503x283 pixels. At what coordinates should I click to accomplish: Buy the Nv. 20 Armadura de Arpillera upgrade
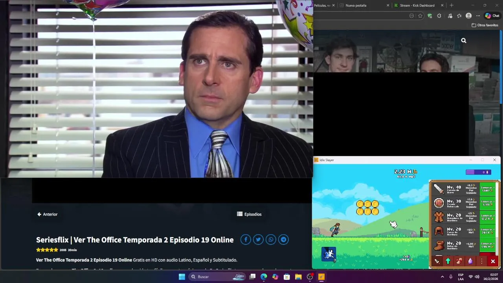[488, 217]
